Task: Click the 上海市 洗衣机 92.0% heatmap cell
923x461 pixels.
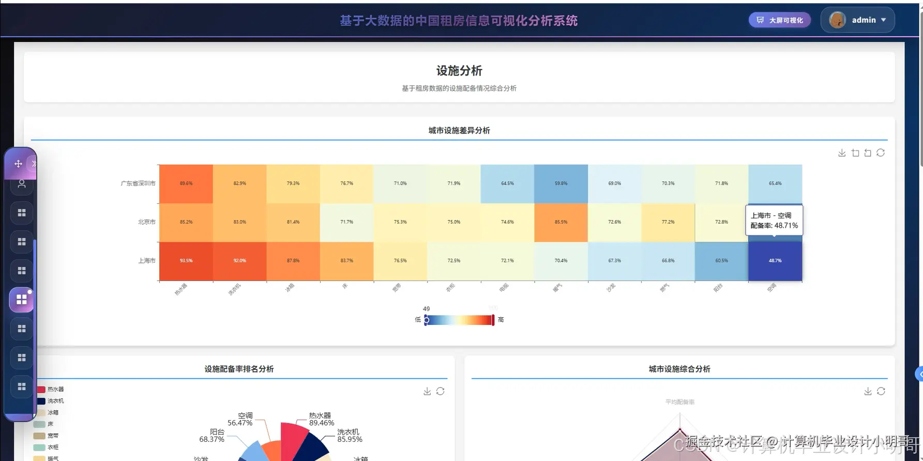Action: (x=240, y=261)
